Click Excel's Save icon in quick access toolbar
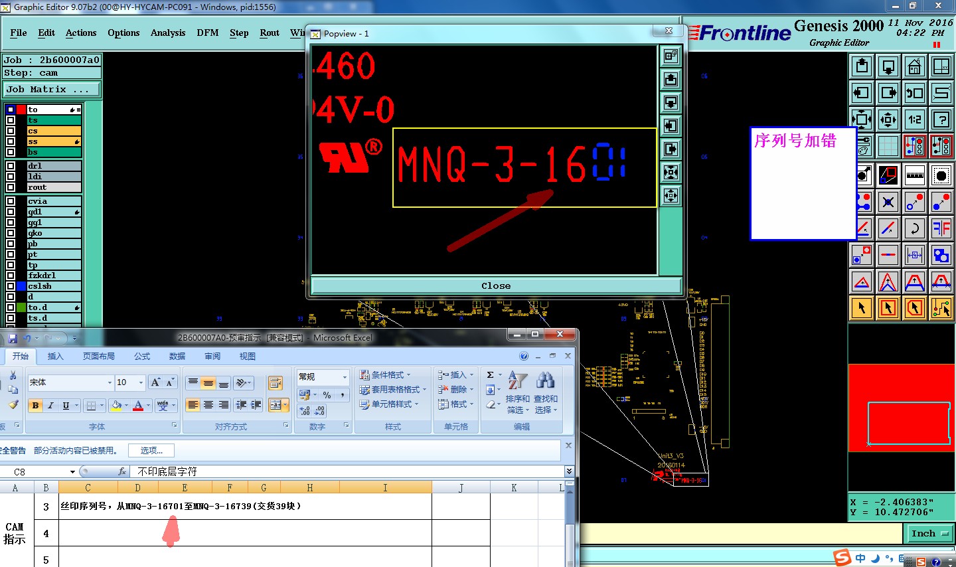Screen dimensions: 956x567 [12, 338]
